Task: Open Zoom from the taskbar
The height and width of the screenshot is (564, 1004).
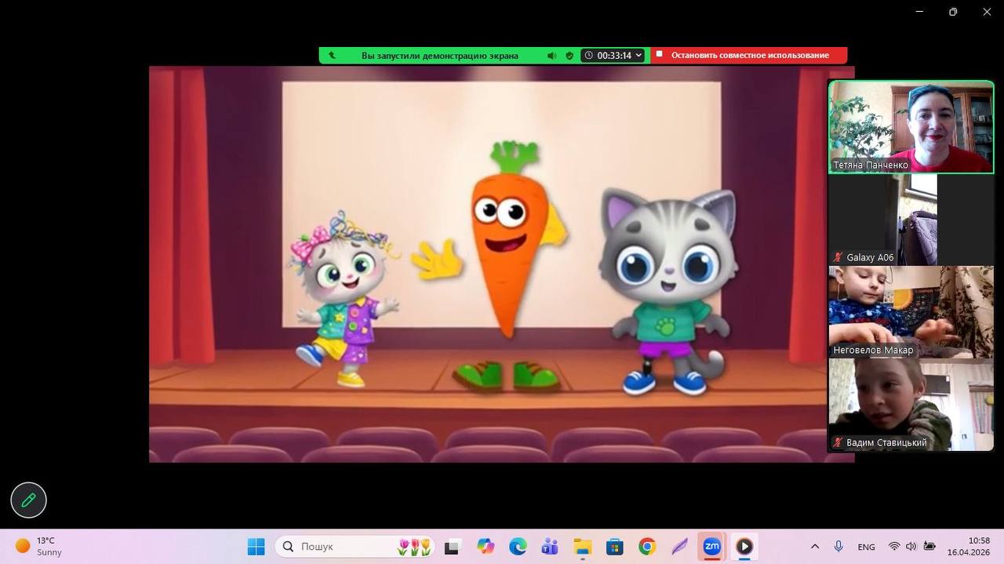Action: click(x=711, y=547)
